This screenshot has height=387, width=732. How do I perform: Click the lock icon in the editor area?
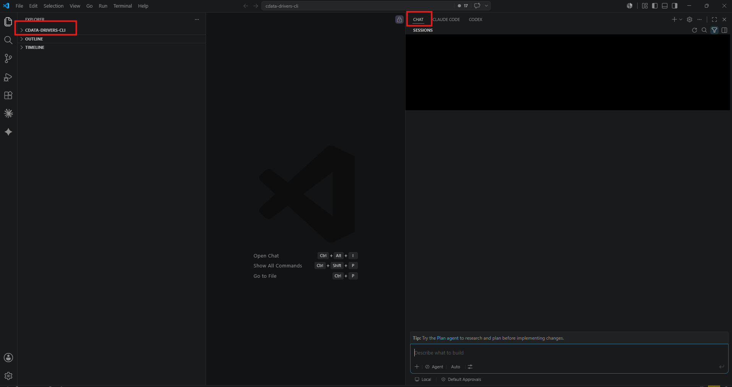(x=399, y=19)
